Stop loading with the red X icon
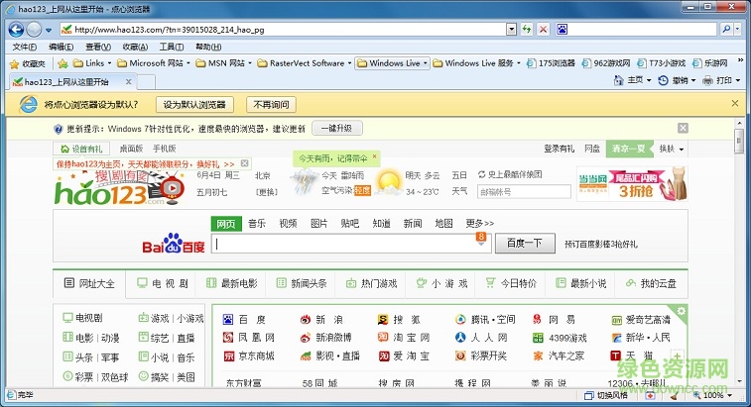 point(541,29)
